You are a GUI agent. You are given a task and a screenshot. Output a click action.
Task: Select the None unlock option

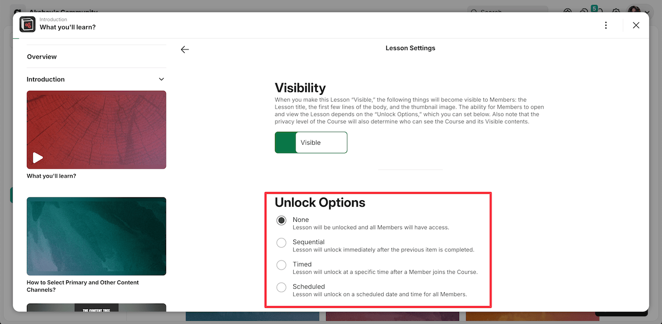point(281,221)
